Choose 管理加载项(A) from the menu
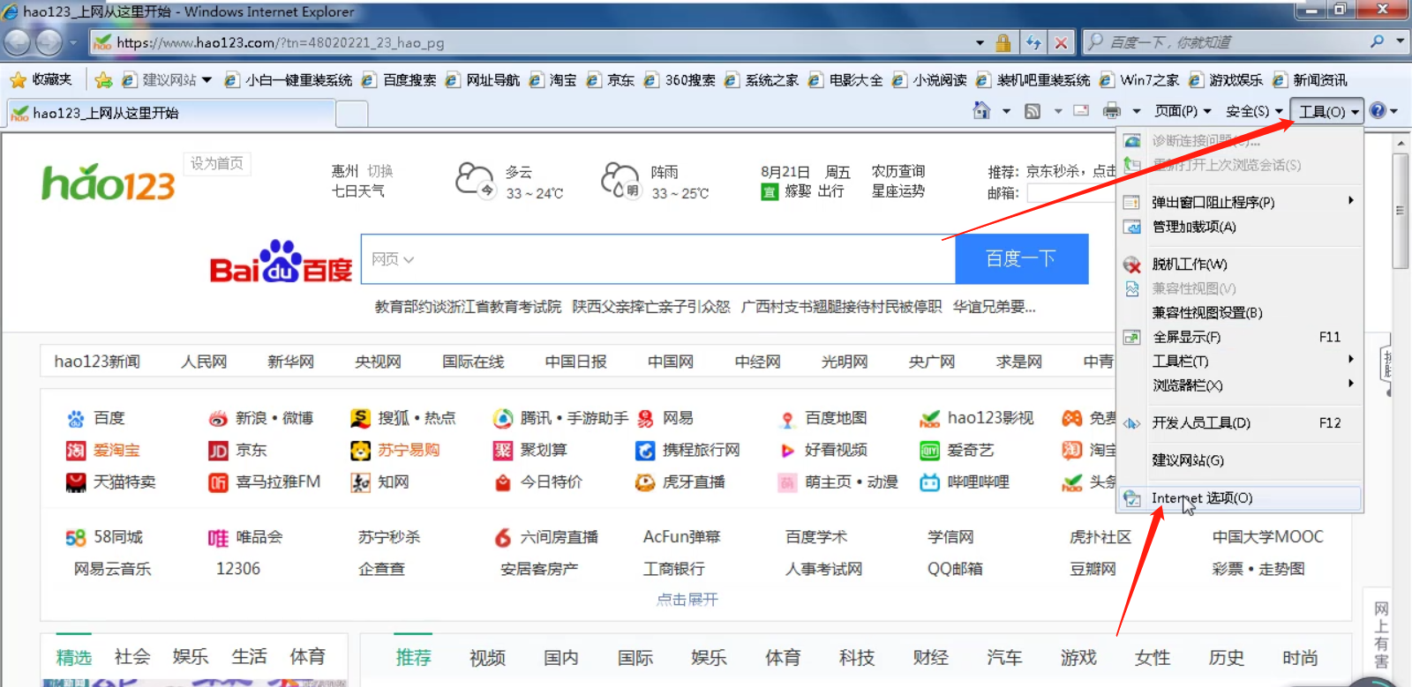 coord(1194,227)
